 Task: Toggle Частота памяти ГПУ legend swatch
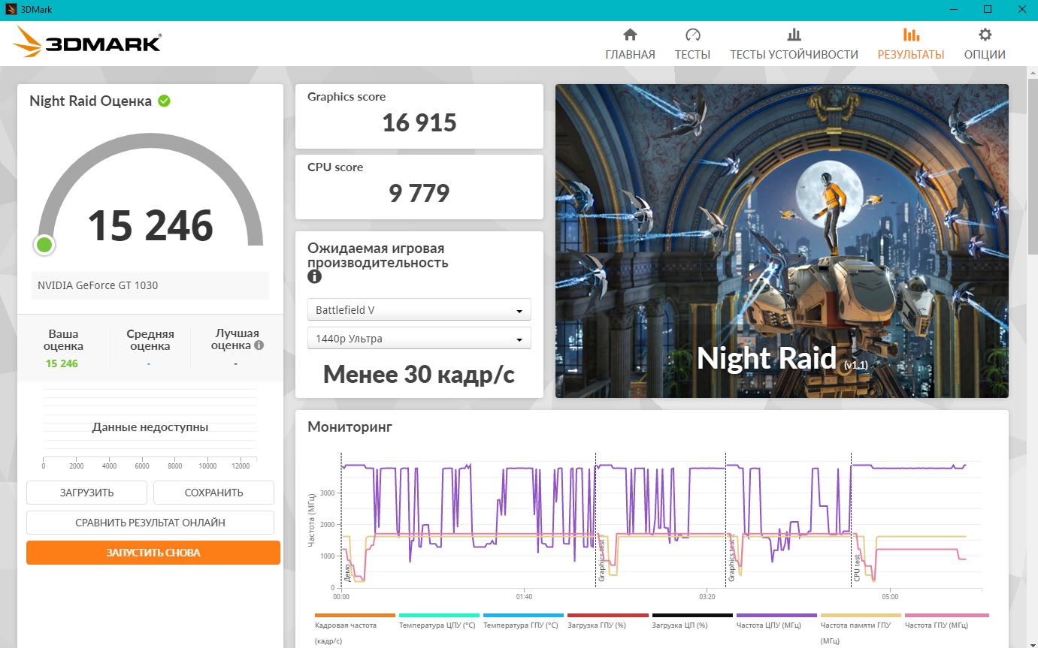(861, 615)
